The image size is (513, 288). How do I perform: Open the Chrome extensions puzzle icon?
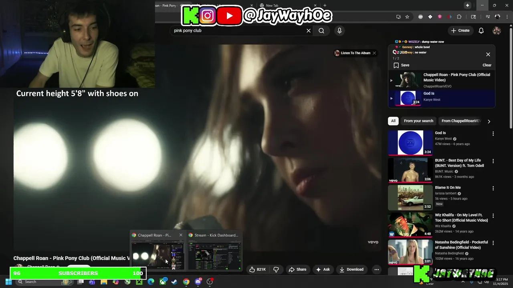point(459,17)
